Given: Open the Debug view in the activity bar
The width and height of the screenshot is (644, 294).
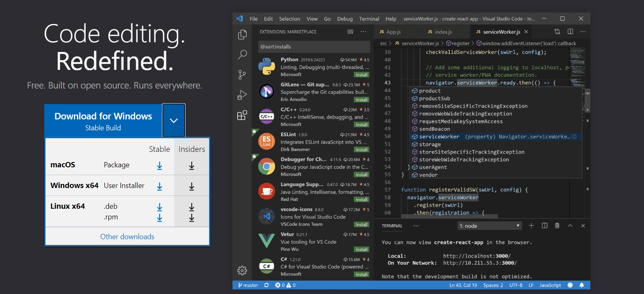Looking at the screenshot, I should [242, 95].
